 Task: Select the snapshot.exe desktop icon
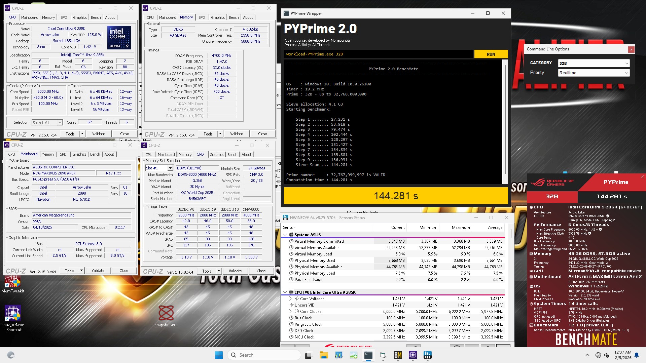[166, 316]
